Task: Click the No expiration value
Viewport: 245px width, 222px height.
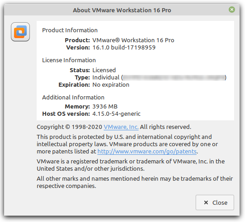Action: point(111,85)
